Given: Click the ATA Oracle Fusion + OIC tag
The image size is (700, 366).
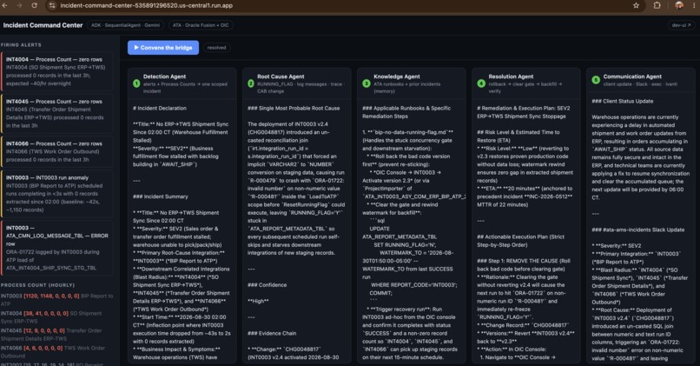Looking at the screenshot, I should click(x=201, y=25).
